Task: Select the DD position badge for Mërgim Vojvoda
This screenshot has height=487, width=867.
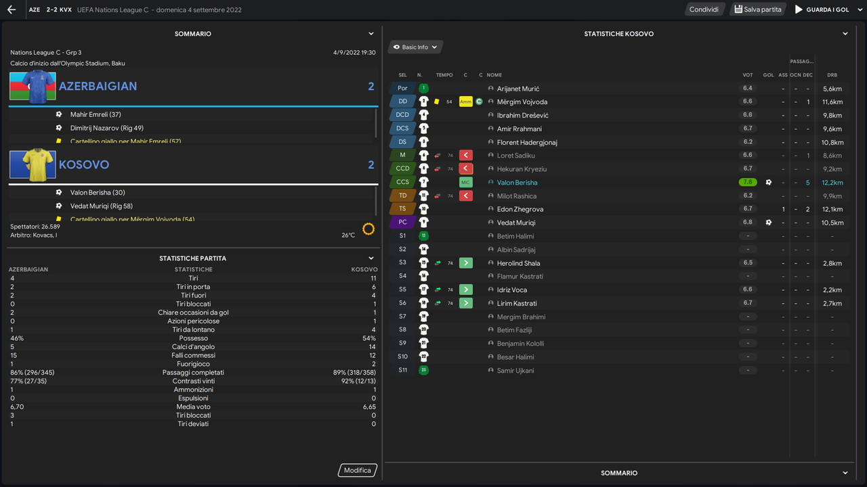Action: [x=403, y=101]
